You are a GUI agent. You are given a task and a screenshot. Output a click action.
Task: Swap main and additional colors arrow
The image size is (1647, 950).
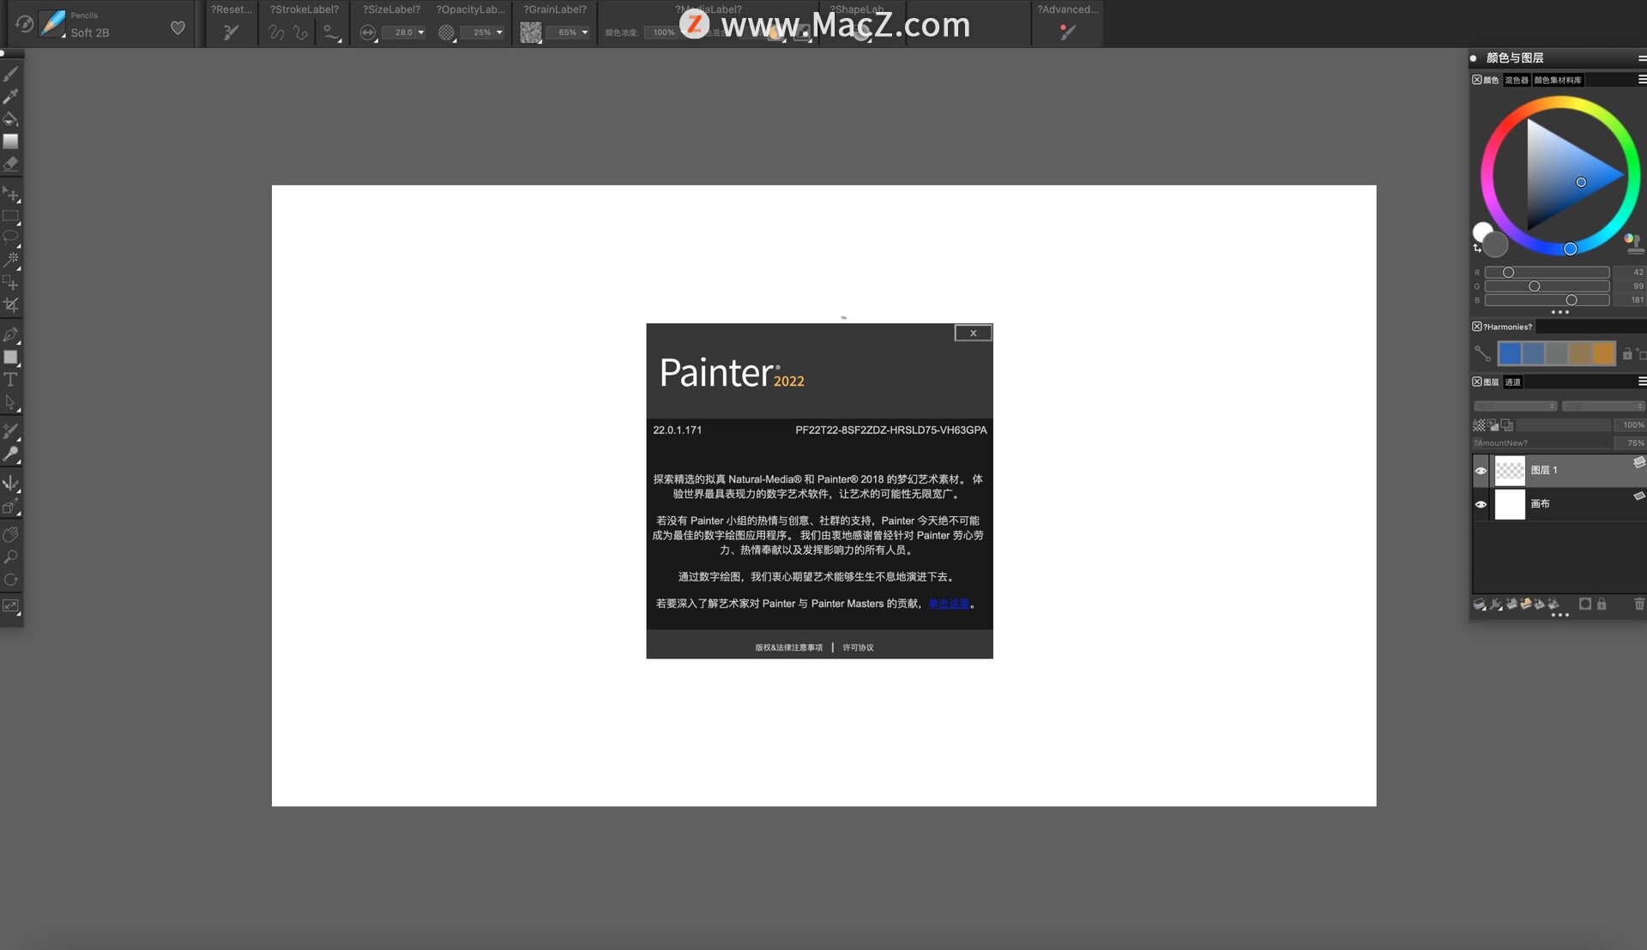1477,249
